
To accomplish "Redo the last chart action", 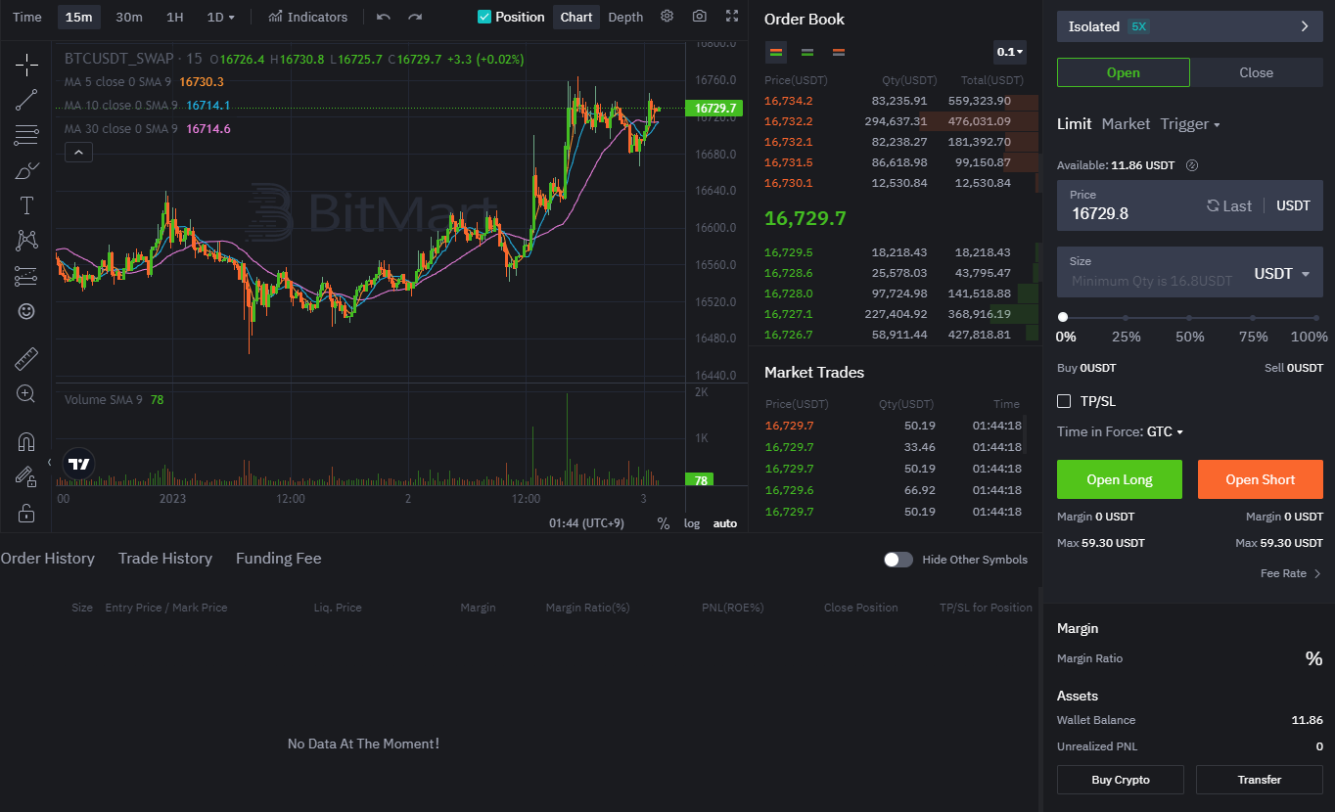I will point(415,17).
